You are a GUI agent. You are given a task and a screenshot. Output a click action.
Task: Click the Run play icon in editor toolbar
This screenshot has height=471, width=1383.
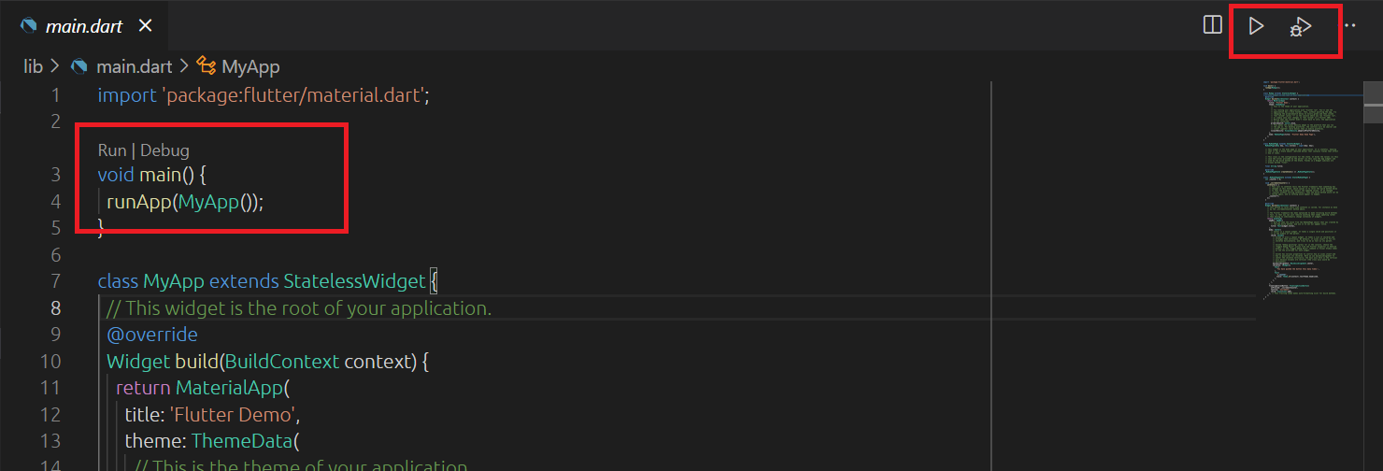(1257, 26)
